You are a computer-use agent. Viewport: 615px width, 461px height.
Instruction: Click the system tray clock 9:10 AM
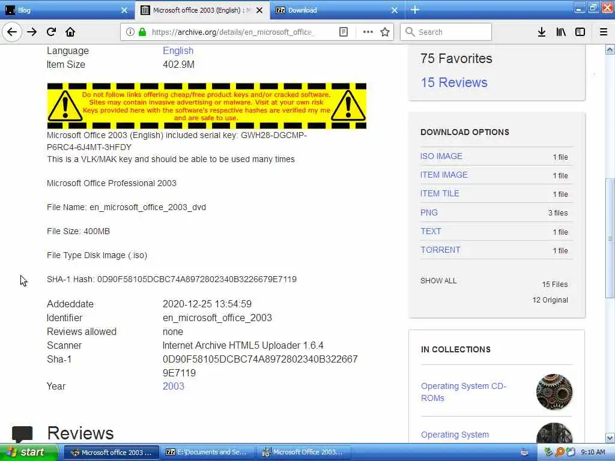tap(593, 453)
